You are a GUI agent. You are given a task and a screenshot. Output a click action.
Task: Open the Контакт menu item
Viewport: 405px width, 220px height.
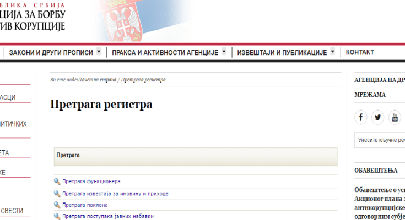[360, 52]
